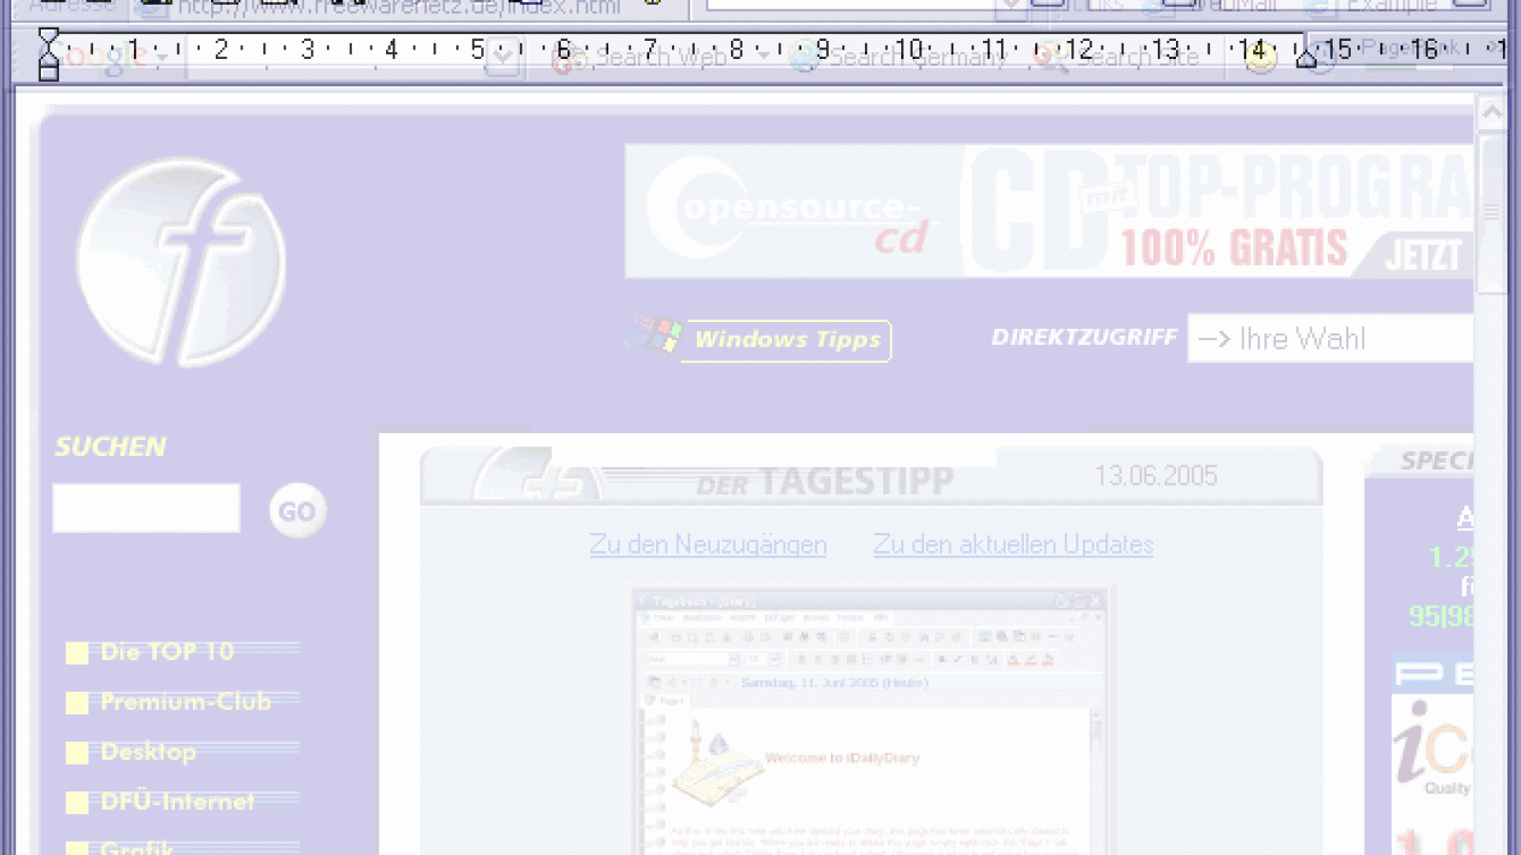Open the Windows Tipps button
This screenshot has height=855, width=1521.
coord(786,340)
